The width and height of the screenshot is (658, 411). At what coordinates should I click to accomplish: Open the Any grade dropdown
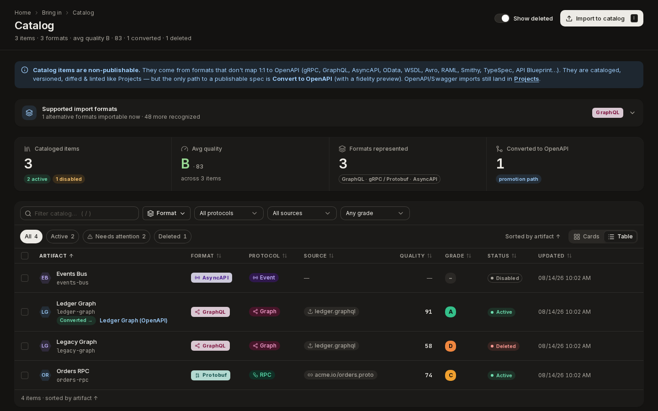pos(375,213)
